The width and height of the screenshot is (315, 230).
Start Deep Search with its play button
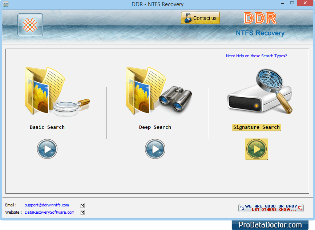click(155, 149)
